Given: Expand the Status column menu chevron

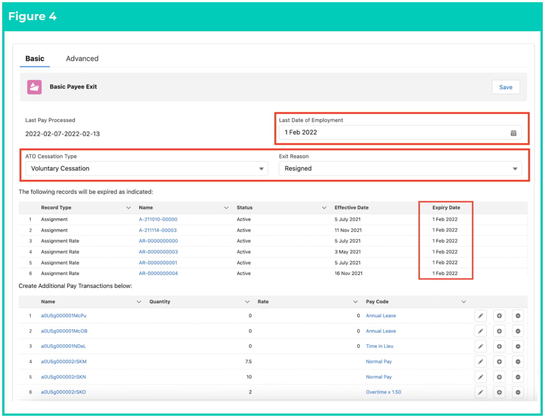Looking at the screenshot, I should point(324,208).
